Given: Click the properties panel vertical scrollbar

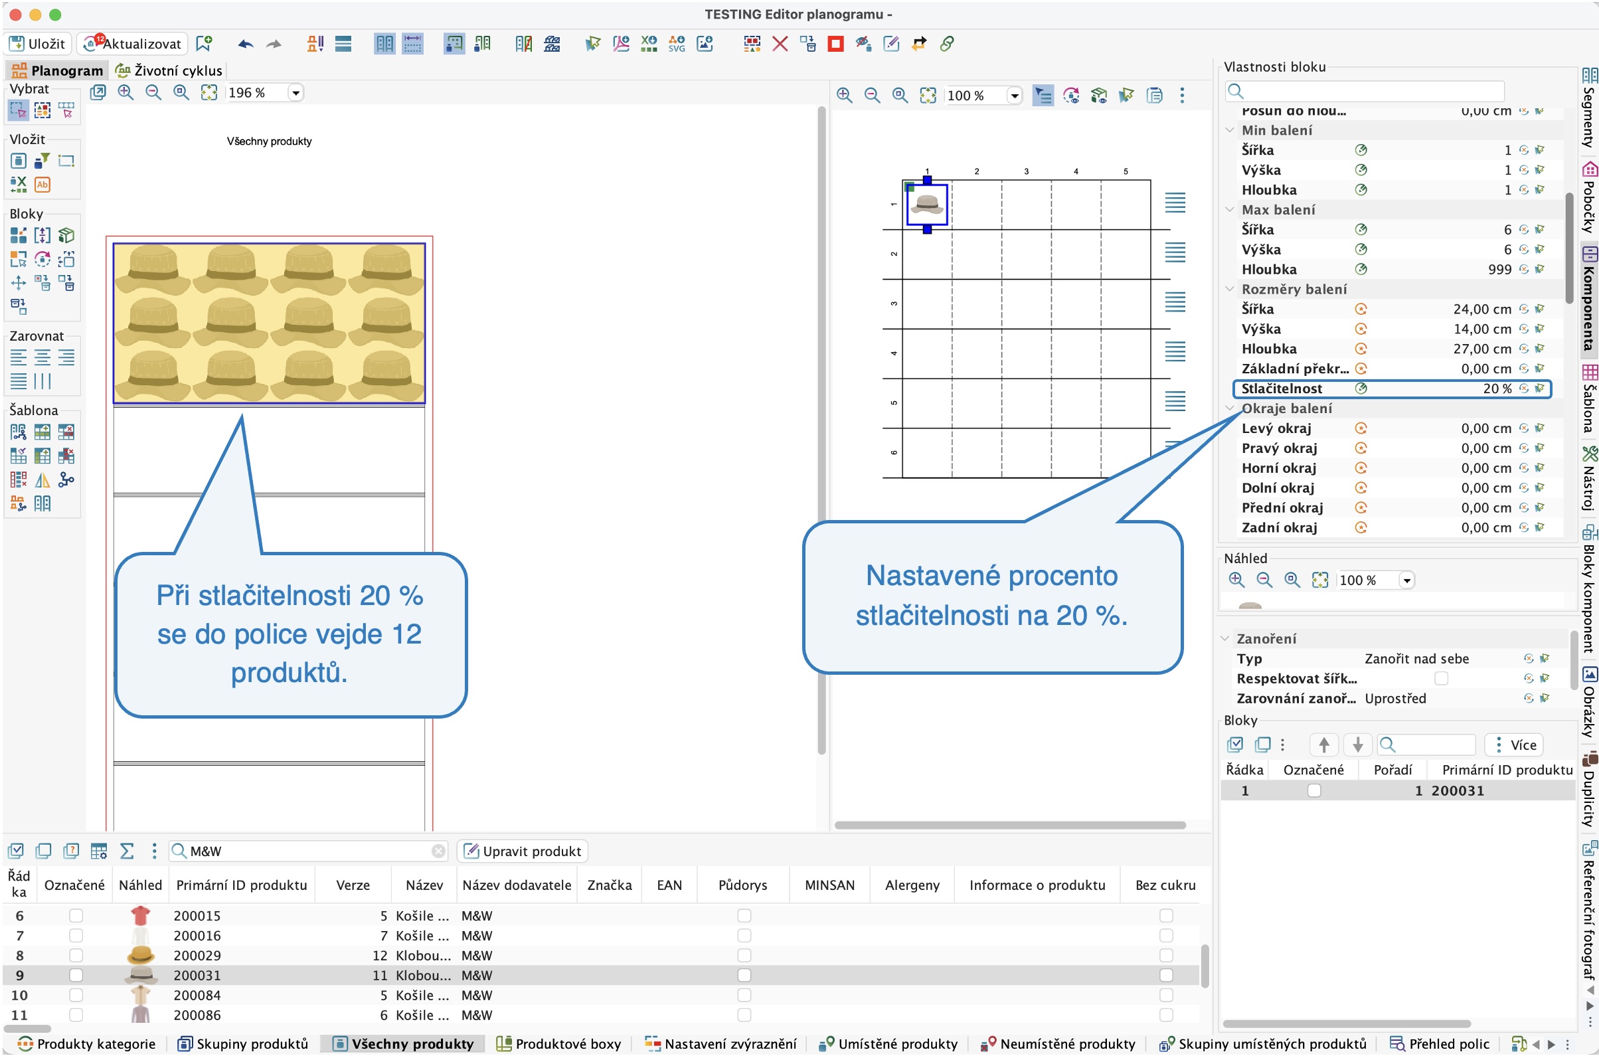Looking at the screenshot, I should pyautogui.click(x=1569, y=249).
